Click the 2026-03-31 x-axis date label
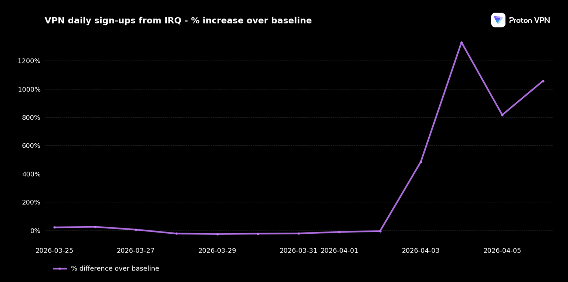 (298, 251)
